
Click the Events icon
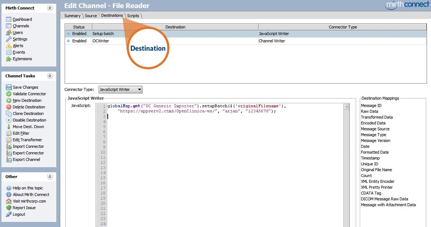(x=8, y=52)
